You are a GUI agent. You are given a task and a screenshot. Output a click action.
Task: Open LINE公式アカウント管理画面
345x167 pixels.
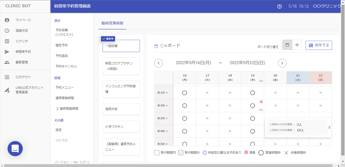pos(29,90)
